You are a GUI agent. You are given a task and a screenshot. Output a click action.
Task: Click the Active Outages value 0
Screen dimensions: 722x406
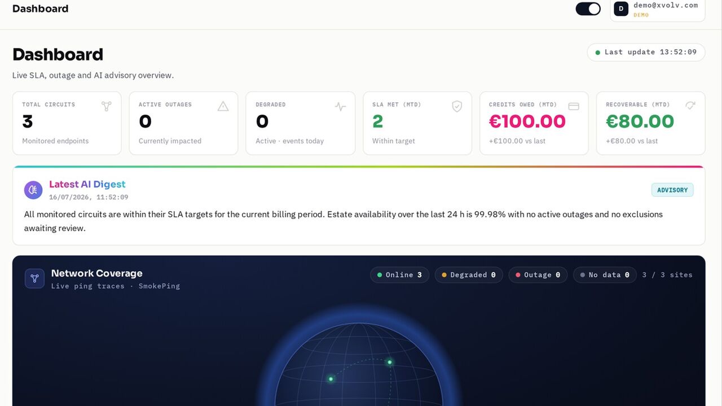145,121
